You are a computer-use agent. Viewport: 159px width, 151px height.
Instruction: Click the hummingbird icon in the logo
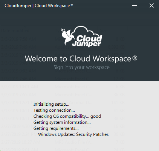(67, 37)
